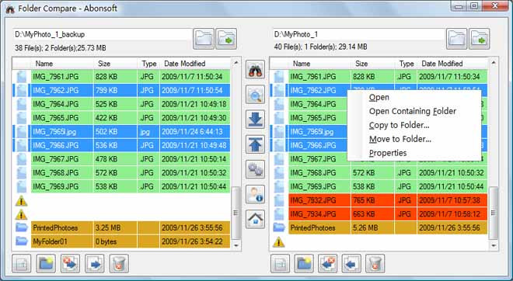Select IMG_7969.JPG in right panel
This screenshot has height=281, width=513.
click(313, 186)
